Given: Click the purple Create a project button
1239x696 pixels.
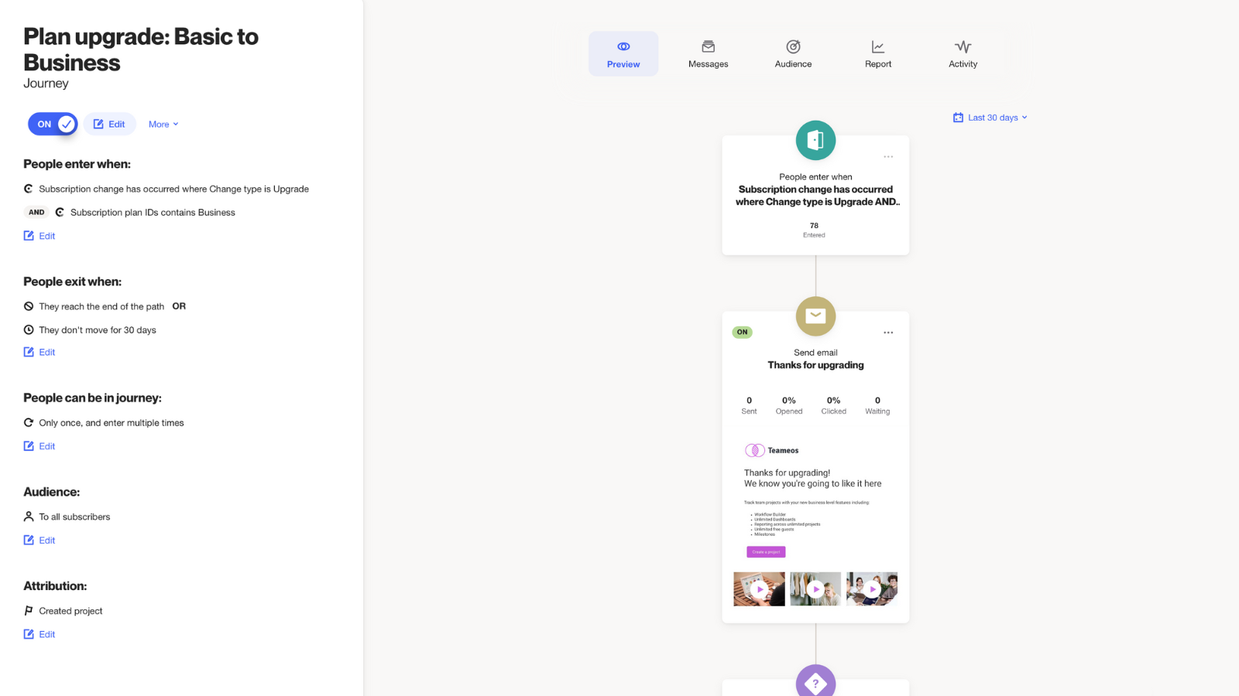Looking at the screenshot, I should (766, 552).
